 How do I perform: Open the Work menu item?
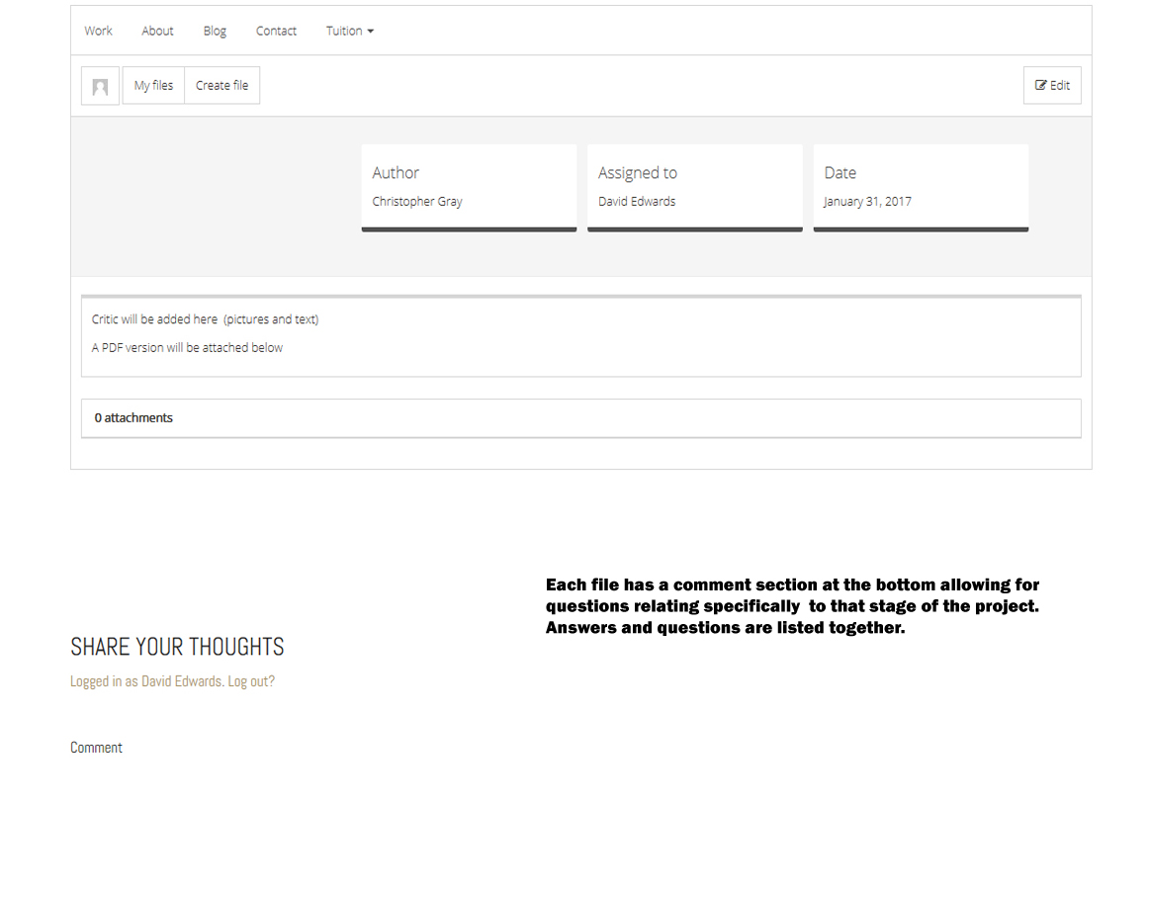(x=98, y=31)
